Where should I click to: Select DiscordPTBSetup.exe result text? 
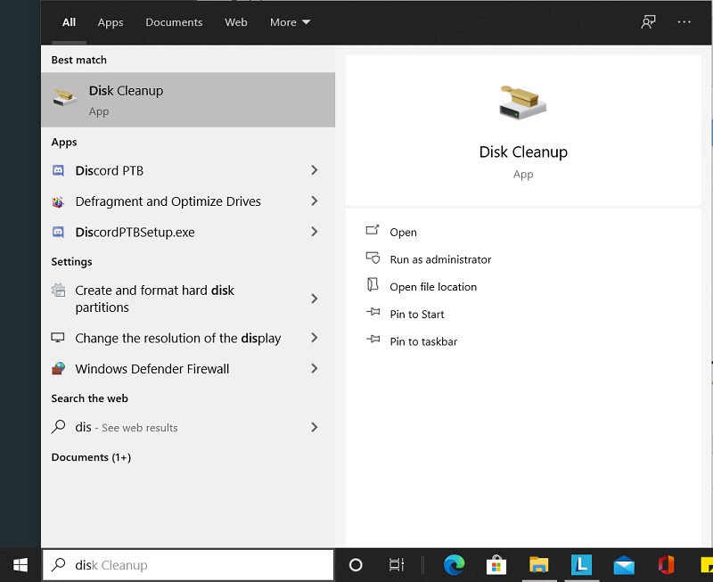135,233
